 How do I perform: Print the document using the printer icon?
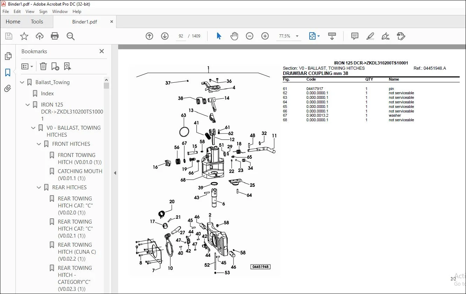coord(55,36)
